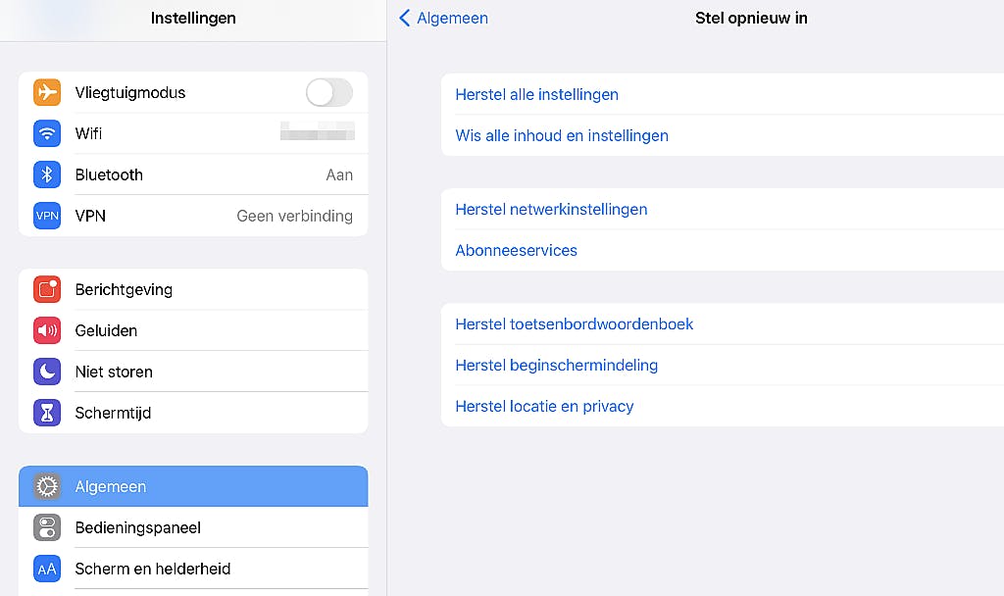Tap Herstel alle instellingen
Image resolution: width=1004 pixels, height=596 pixels.
coord(536,95)
